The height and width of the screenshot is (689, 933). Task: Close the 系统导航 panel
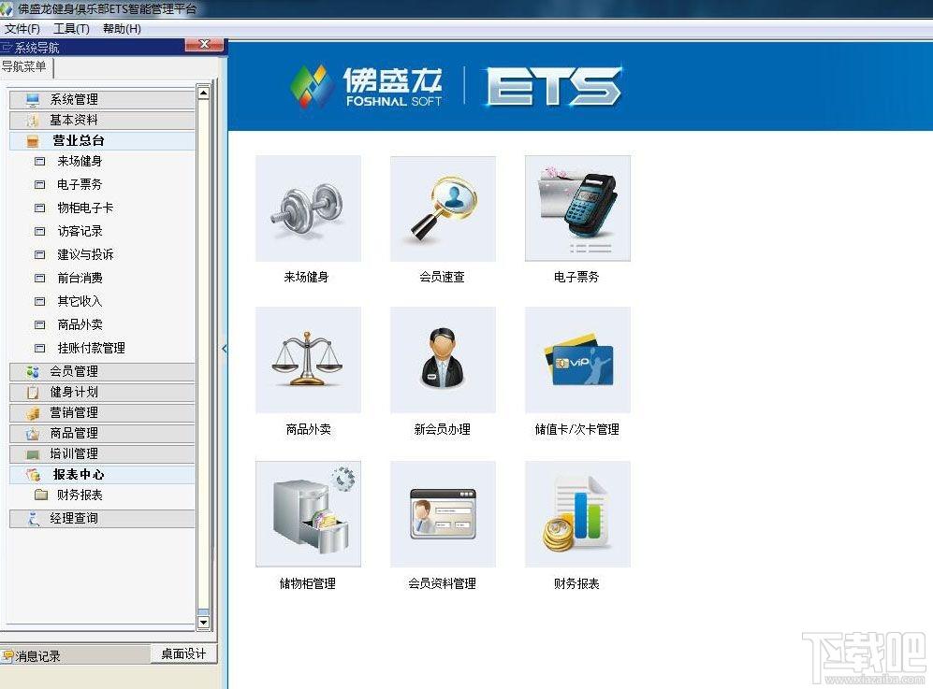click(x=204, y=45)
